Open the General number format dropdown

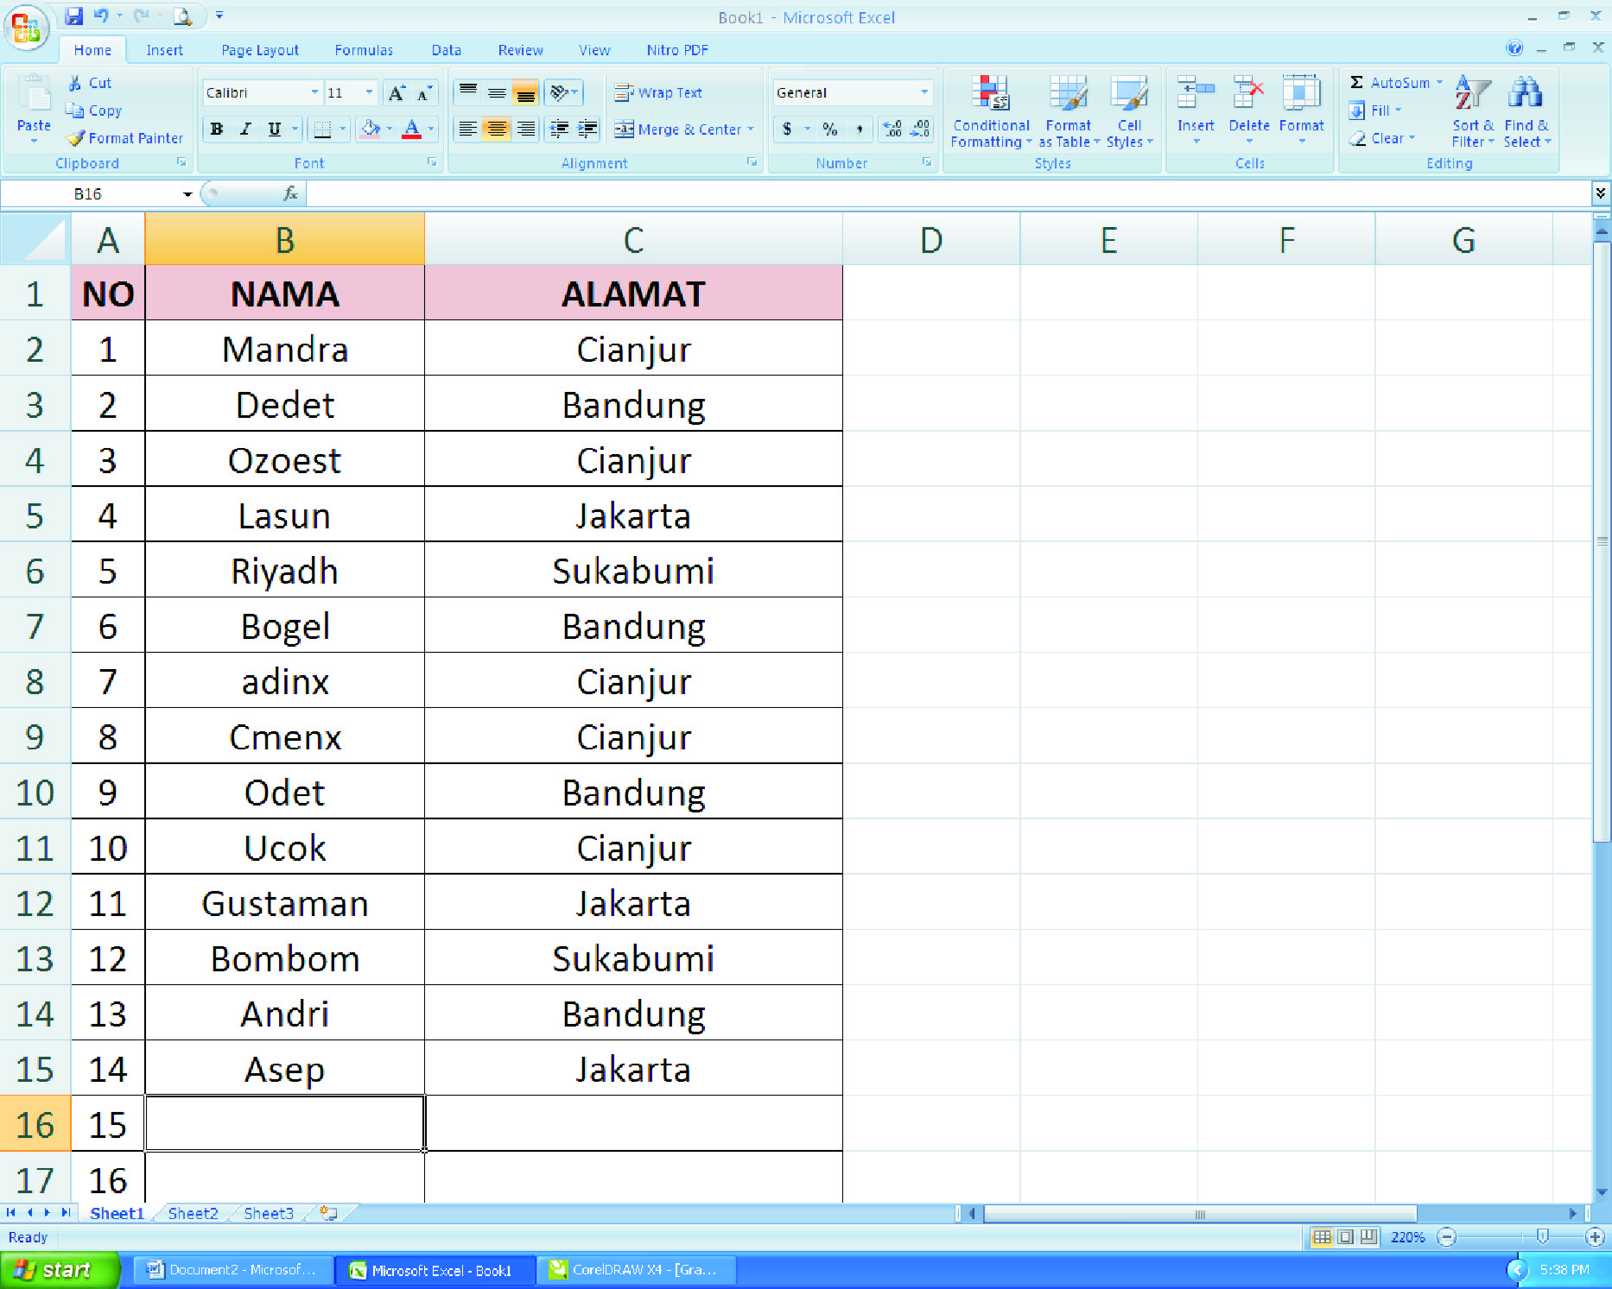pyautogui.click(x=924, y=92)
